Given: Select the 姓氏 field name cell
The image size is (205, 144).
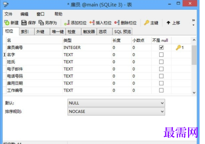Looking at the screenshot, I should click(x=34, y=62).
